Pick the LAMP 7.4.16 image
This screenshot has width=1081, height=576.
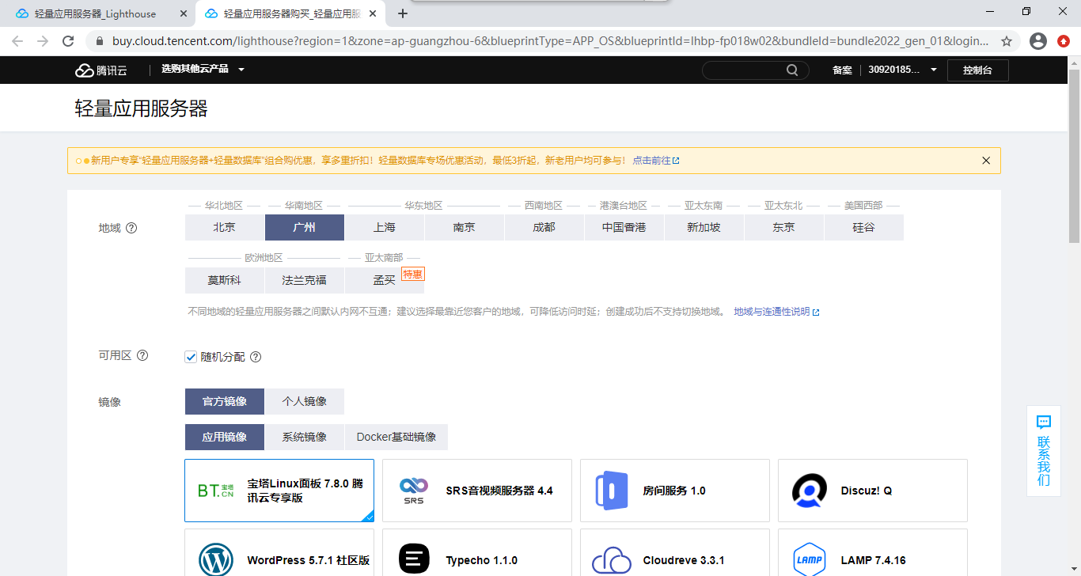tap(872, 559)
